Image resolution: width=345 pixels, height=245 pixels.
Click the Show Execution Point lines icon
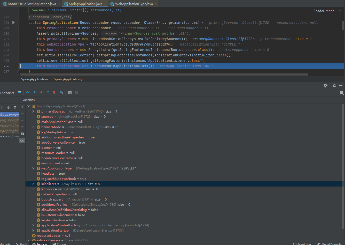click(x=19, y=93)
